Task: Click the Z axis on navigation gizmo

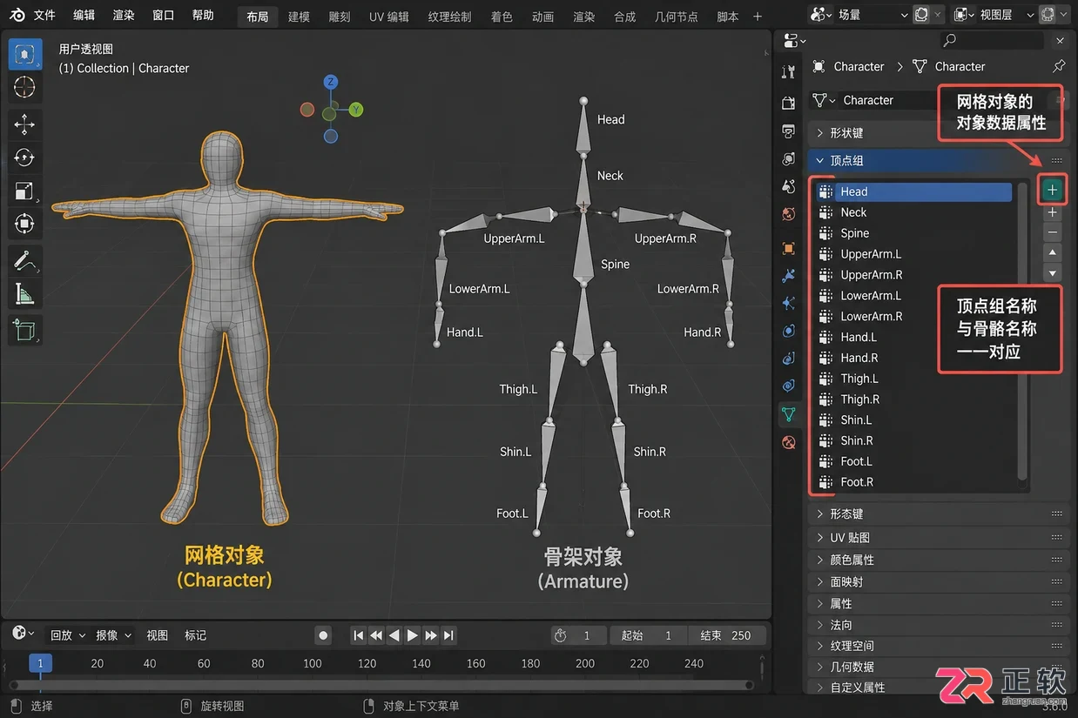Action: tap(331, 82)
